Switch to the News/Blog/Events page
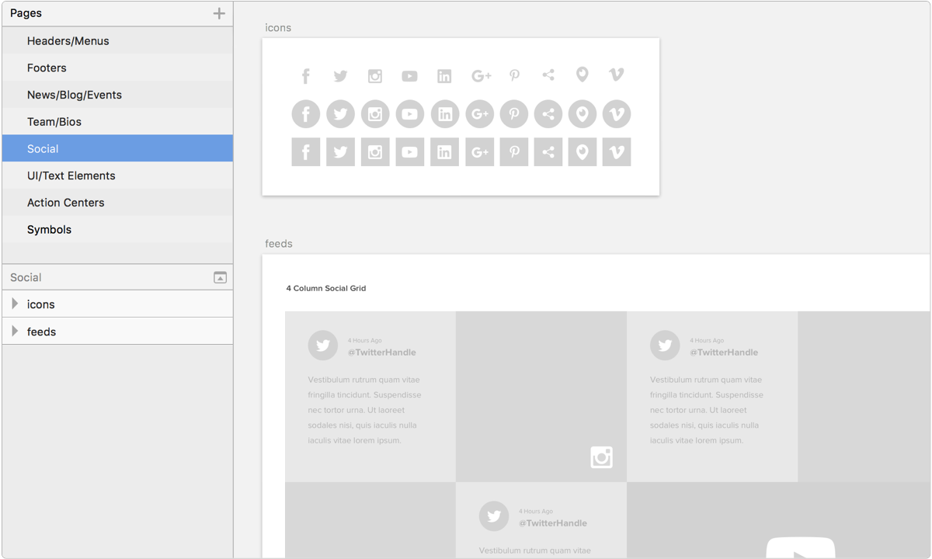The image size is (932, 559). point(117,95)
